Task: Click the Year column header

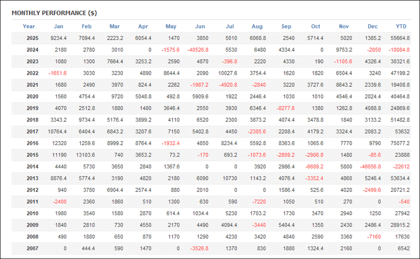Action: pos(29,27)
